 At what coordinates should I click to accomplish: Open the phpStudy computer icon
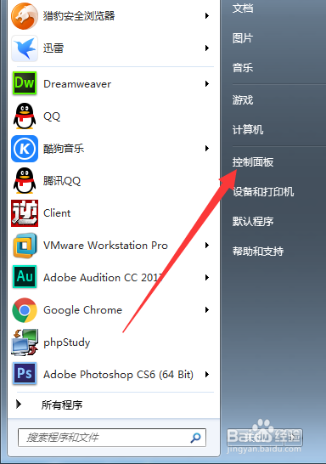25,342
